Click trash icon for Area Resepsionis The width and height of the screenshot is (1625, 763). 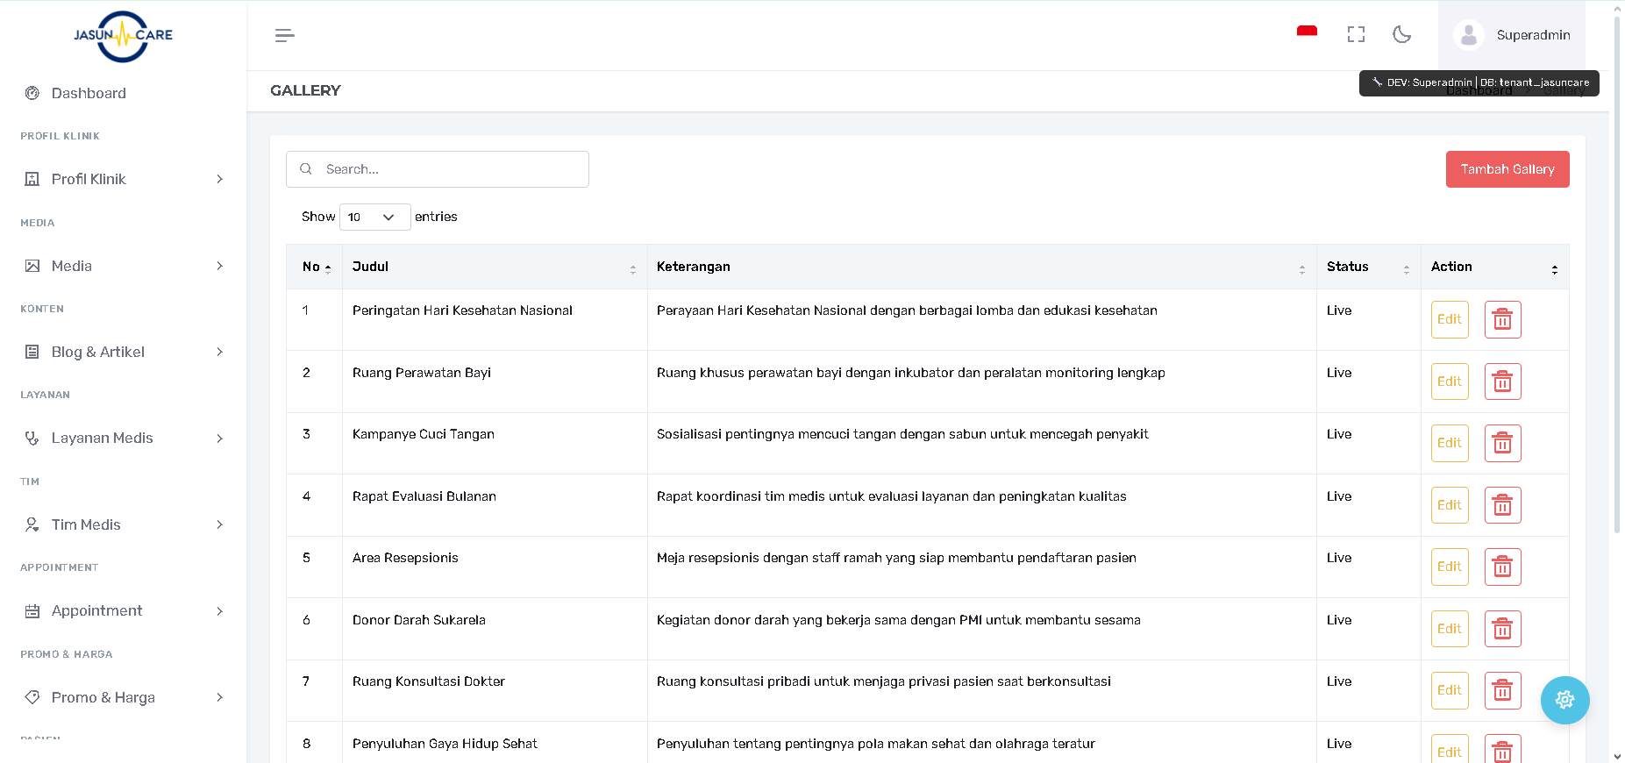coord(1502,567)
